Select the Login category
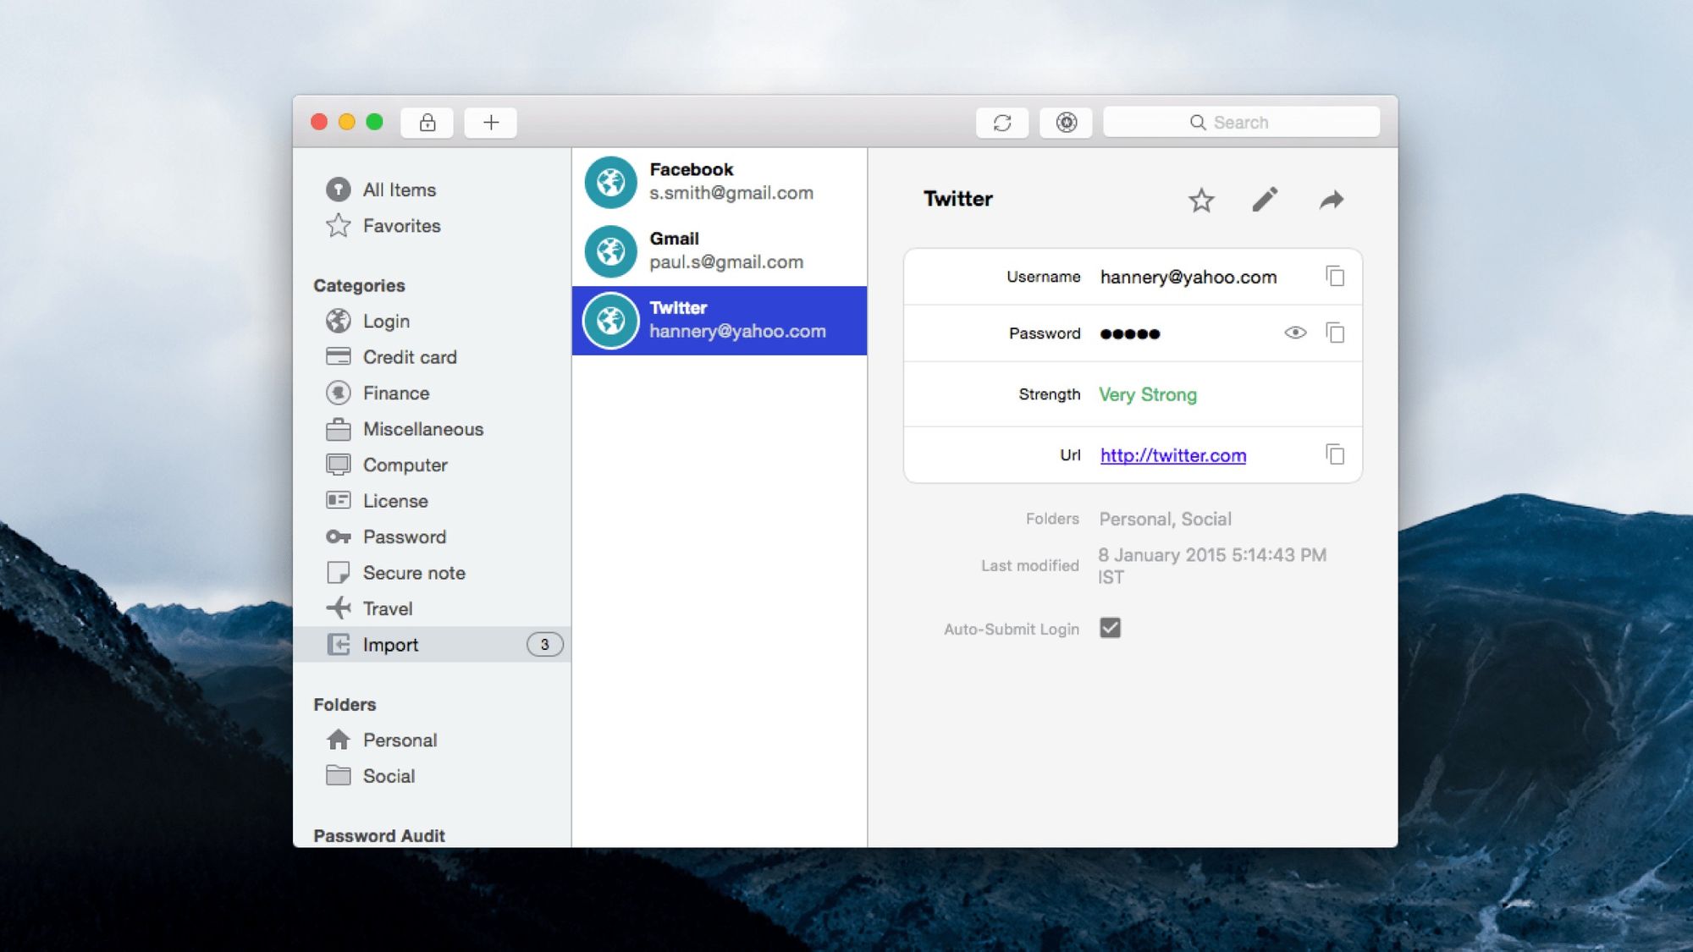 (386, 322)
